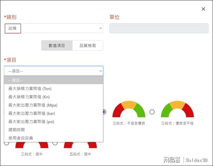Select 最大射出壓力實際值 (psi) option
Screen dimensions: 213x166
click(54, 122)
